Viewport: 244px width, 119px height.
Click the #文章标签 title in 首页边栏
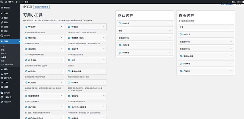pos(186,64)
